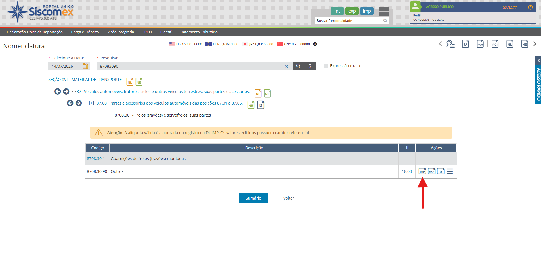Screen dimensions: 541x259
Task: Clear the Pesquisa search field
Action: click(x=286, y=66)
